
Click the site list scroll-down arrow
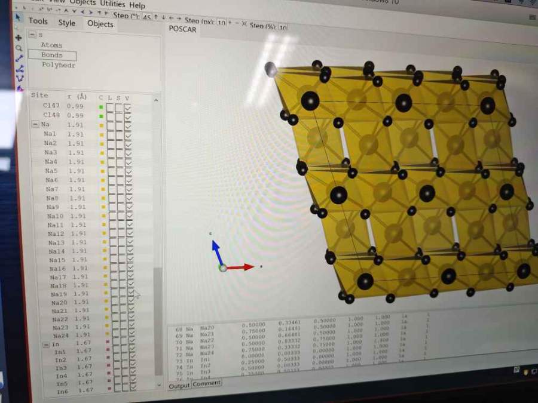click(159, 385)
